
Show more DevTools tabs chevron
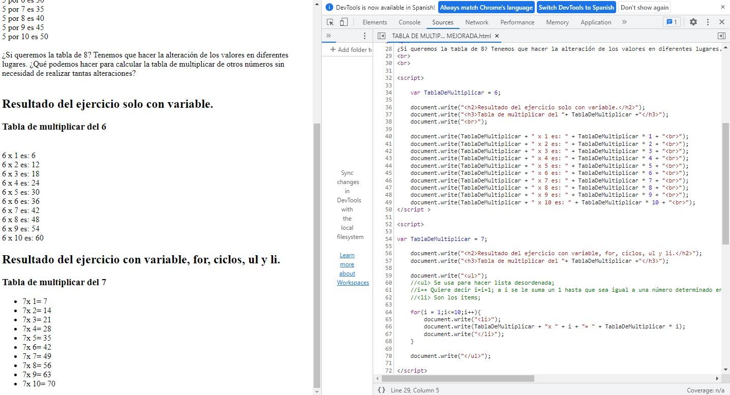click(624, 22)
